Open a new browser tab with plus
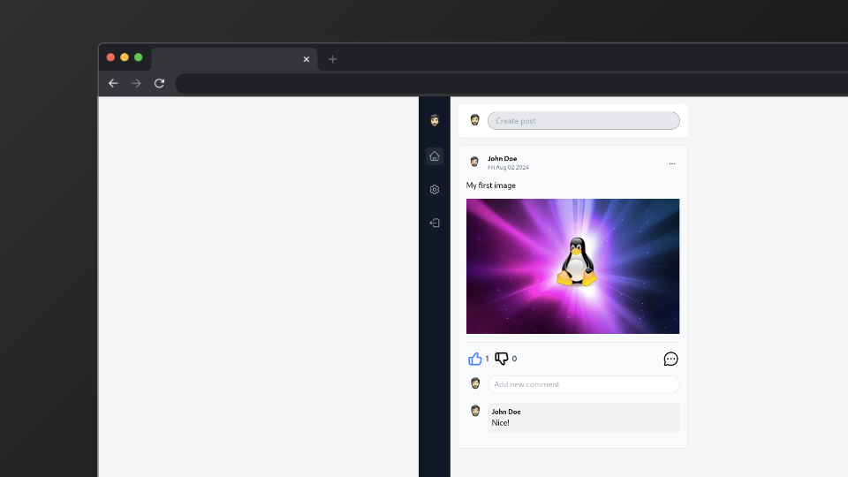This screenshot has width=848, height=477. point(333,59)
